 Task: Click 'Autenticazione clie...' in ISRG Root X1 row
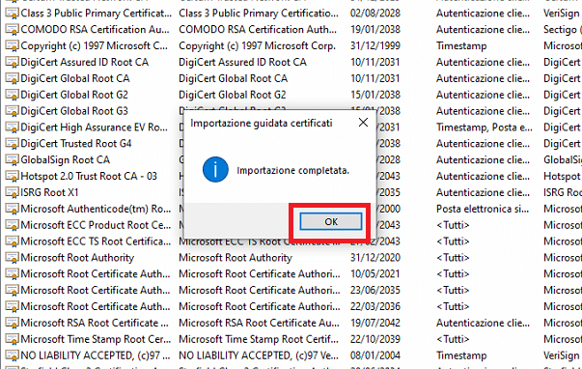(x=483, y=192)
